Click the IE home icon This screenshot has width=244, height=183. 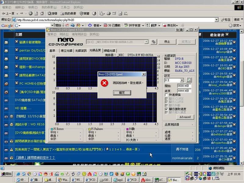coord(42,13)
